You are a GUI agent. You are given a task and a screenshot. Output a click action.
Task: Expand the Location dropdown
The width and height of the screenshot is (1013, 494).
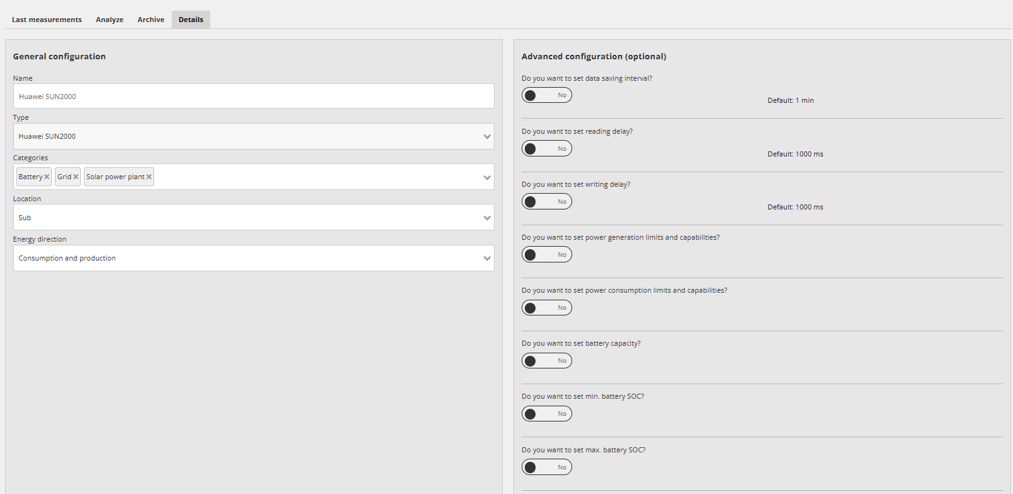coord(487,218)
